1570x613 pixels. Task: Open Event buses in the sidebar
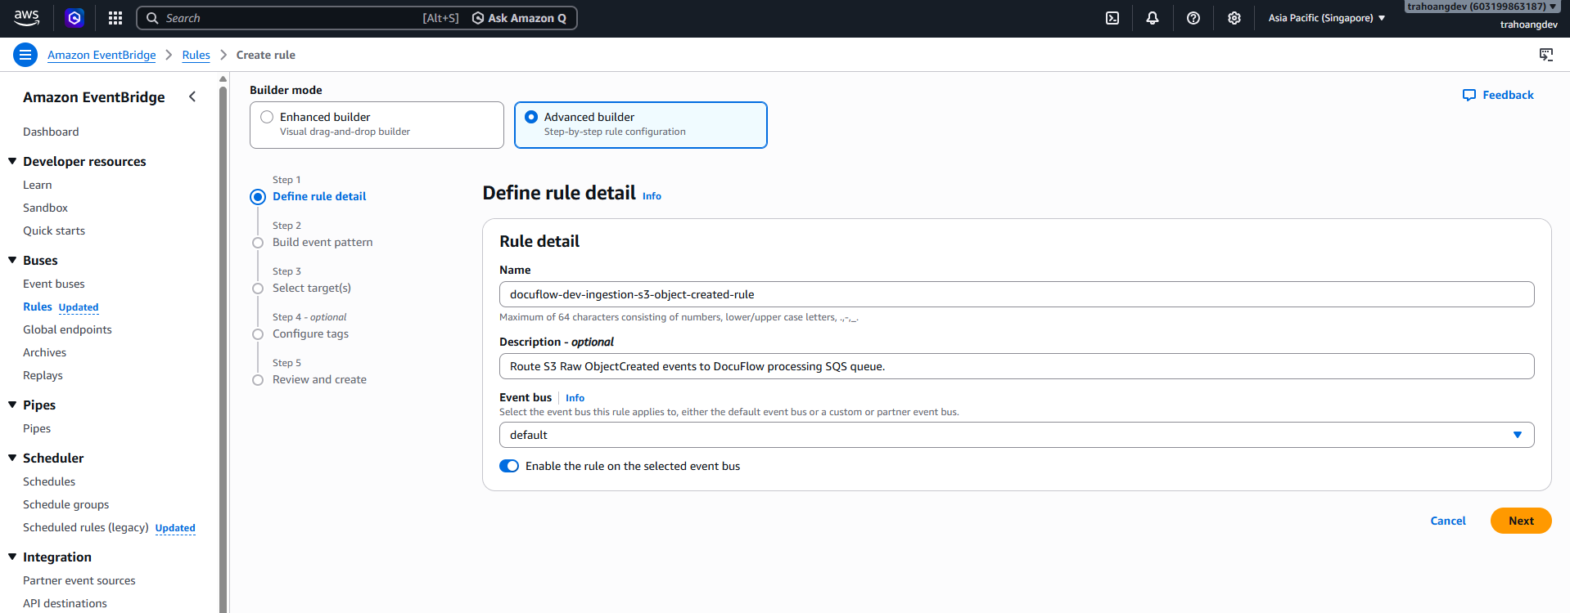point(54,284)
